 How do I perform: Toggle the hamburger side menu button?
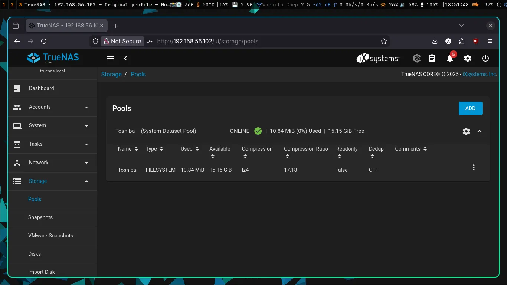coord(110,58)
